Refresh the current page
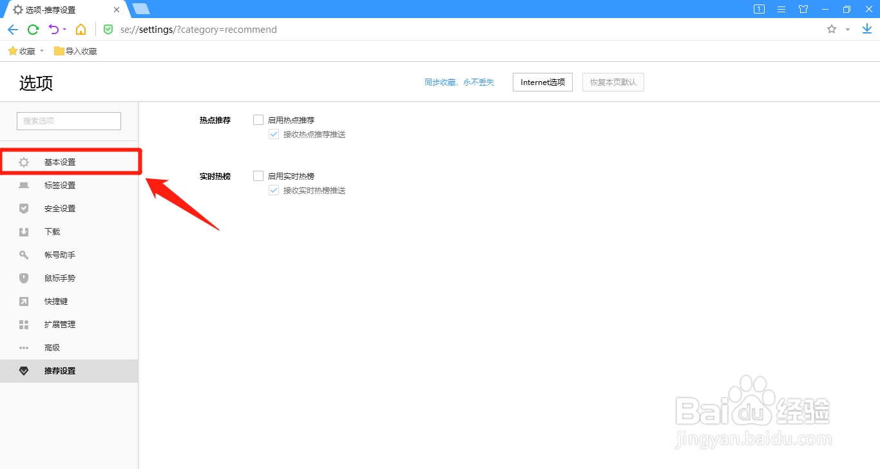 click(x=33, y=29)
